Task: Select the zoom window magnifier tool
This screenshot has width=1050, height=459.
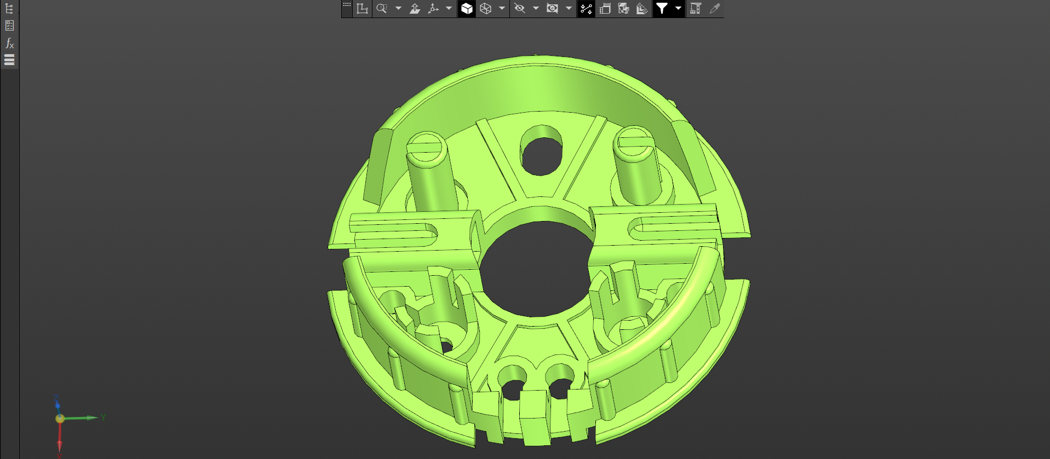Action: click(382, 8)
